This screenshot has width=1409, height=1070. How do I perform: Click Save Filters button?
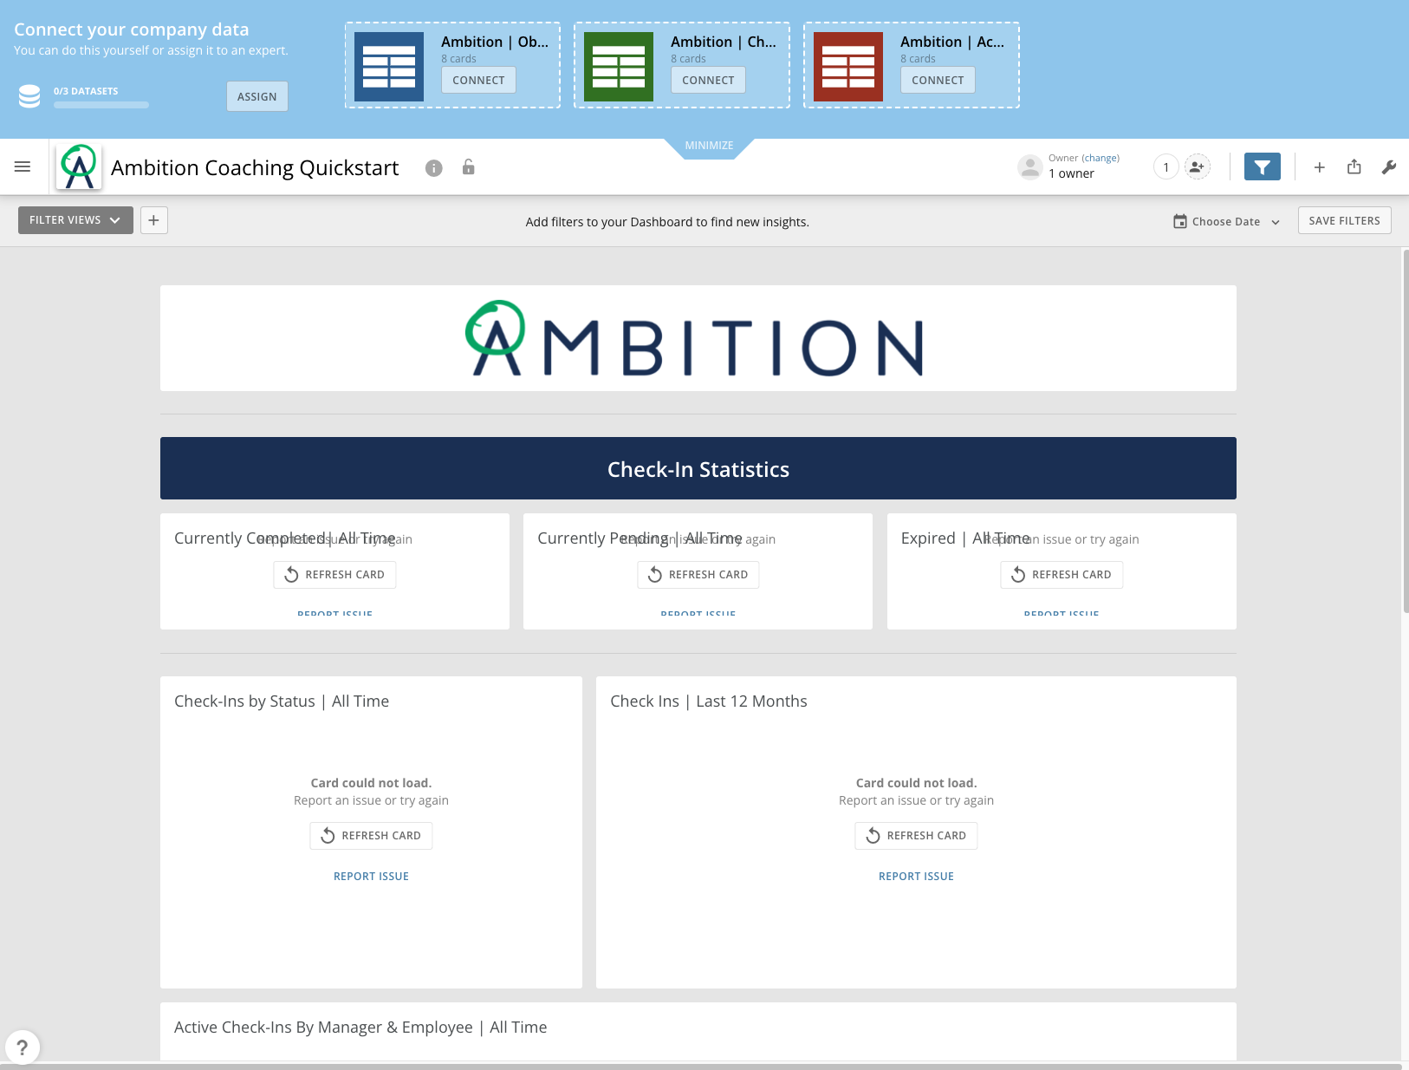pos(1344,220)
